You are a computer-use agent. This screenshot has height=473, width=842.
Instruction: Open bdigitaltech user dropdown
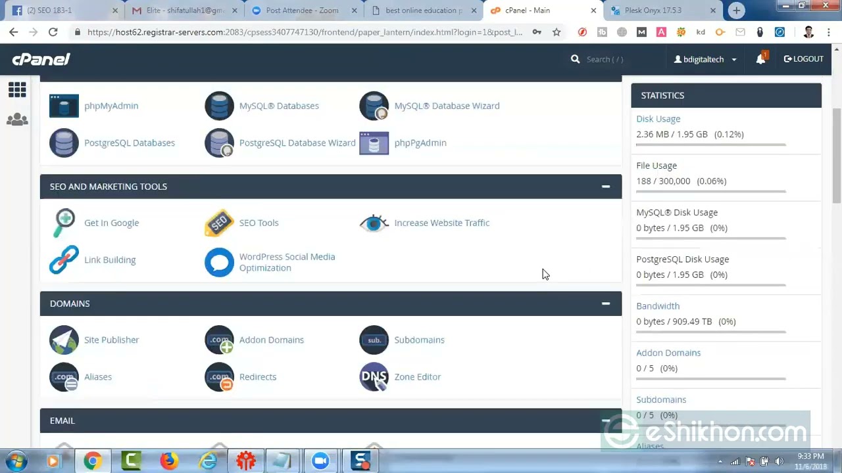click(x=705, y=59)
